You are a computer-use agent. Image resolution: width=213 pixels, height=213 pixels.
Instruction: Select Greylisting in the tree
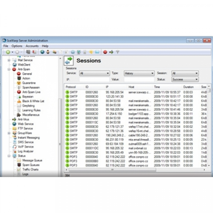(28, 106)
